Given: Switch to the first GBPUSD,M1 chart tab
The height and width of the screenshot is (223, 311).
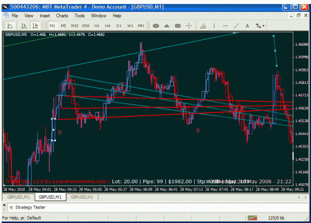Looking at the screenshot, I should 18,197.
